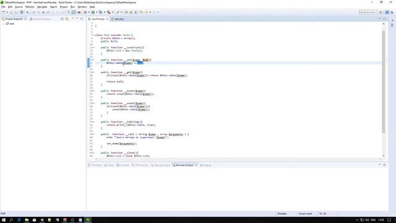Expand the Profile dropdown arrow
This screenshot has width=396, height=223.
[105, 12]
